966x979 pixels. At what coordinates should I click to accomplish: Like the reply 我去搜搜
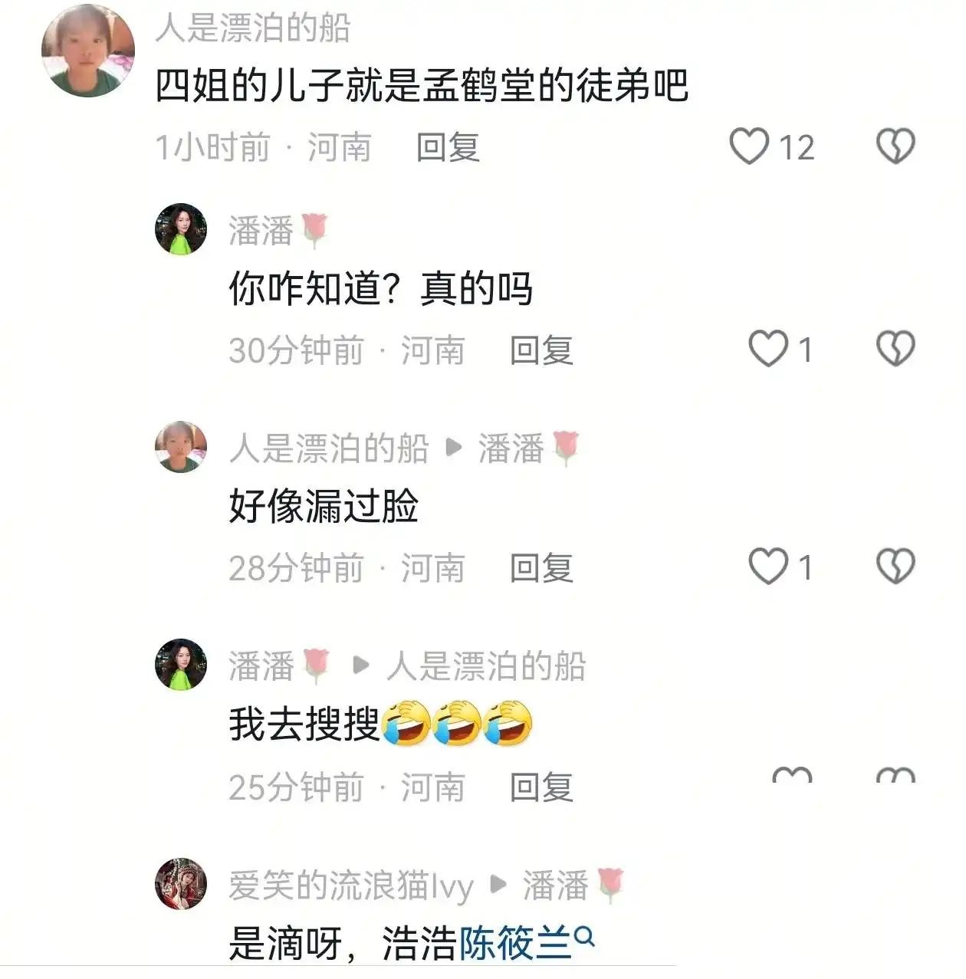792,775
